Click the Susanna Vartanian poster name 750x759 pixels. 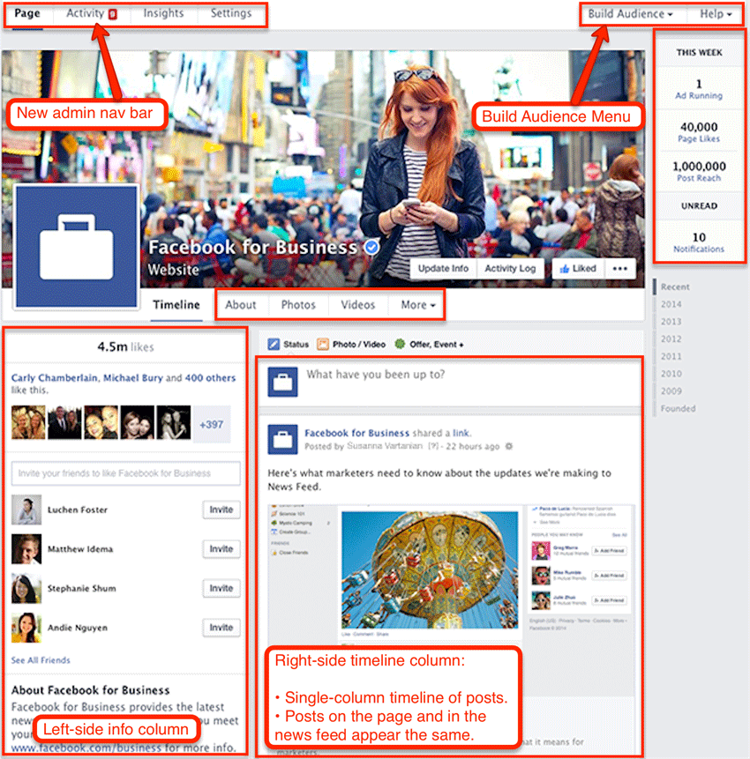pos(385,446)
